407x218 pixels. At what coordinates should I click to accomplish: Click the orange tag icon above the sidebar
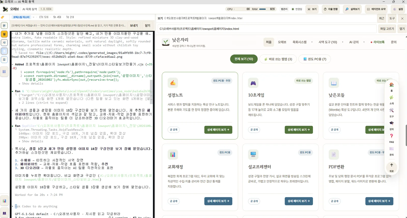click(3, 17)
